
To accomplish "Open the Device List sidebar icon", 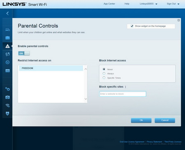I will coord(7,30).
